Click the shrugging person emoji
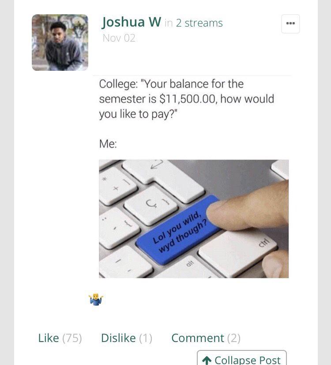 (96, 300)
